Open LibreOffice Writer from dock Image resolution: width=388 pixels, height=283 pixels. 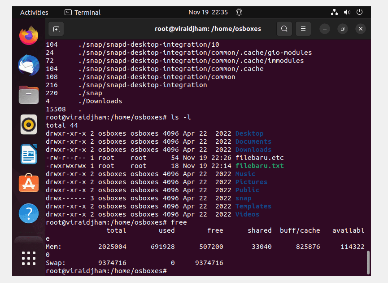(29, 154)
